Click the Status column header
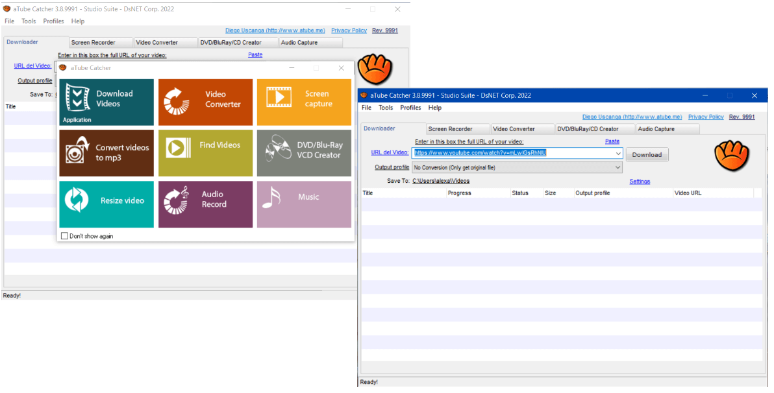Viewport: 774px width, 393px height. pos(527,193)
